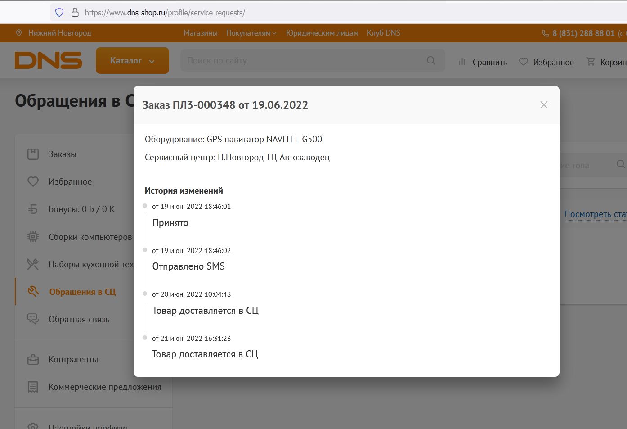
Task: Click the wrench icon for Обращения в СЦ
Action: 33,292
